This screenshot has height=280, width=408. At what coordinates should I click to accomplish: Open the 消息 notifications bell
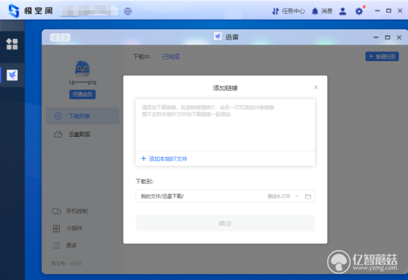322,11
